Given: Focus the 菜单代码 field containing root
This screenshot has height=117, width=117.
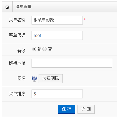Looking at the screenshot, I should click(57, 35).
